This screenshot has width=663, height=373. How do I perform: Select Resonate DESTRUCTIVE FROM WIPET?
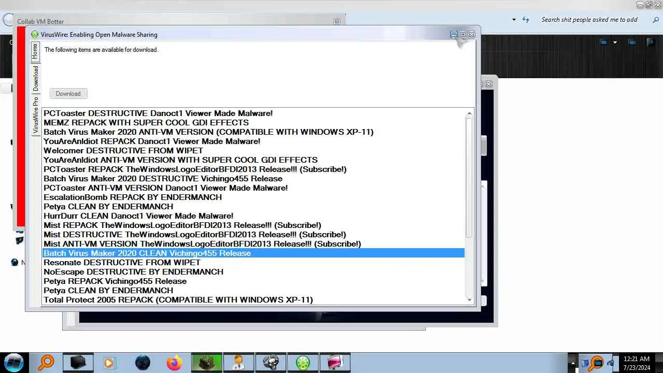pyautogui.click(x=254, y=263)
